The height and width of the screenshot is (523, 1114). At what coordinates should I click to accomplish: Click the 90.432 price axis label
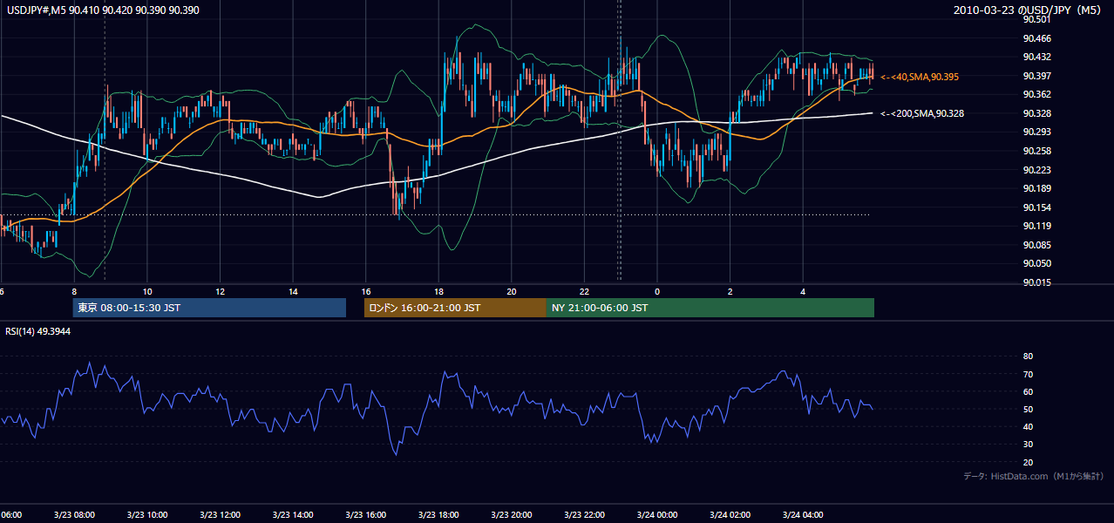(x=1036, y=57)
